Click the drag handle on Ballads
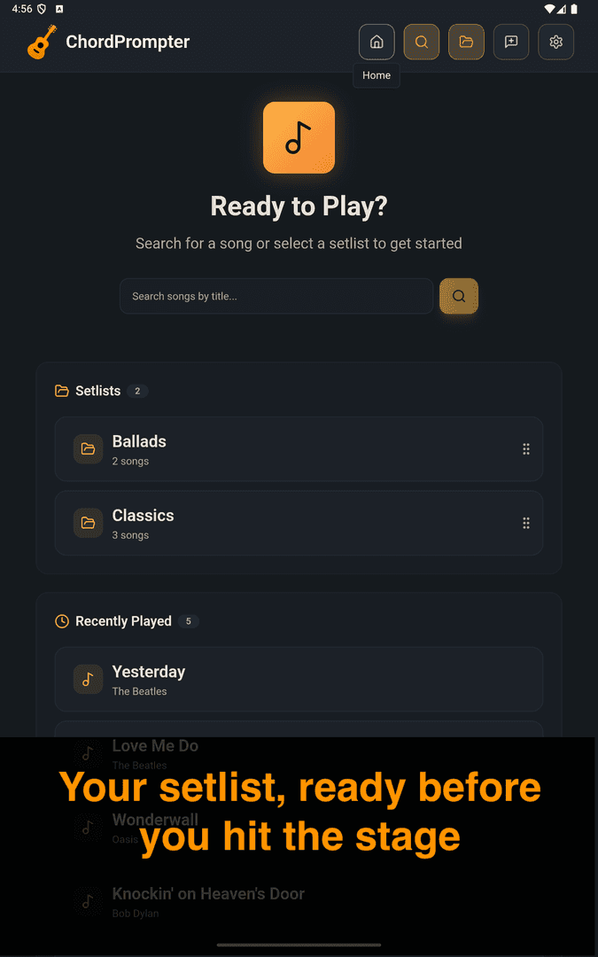This screenshot has height=957, width=598. 526,449
